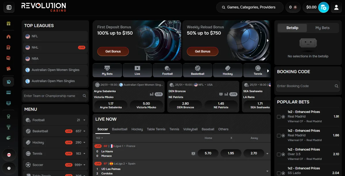The height and width of the screenshot is (176, 345).
Task: Open the user profile icon
Action: (x=336, y=7)
